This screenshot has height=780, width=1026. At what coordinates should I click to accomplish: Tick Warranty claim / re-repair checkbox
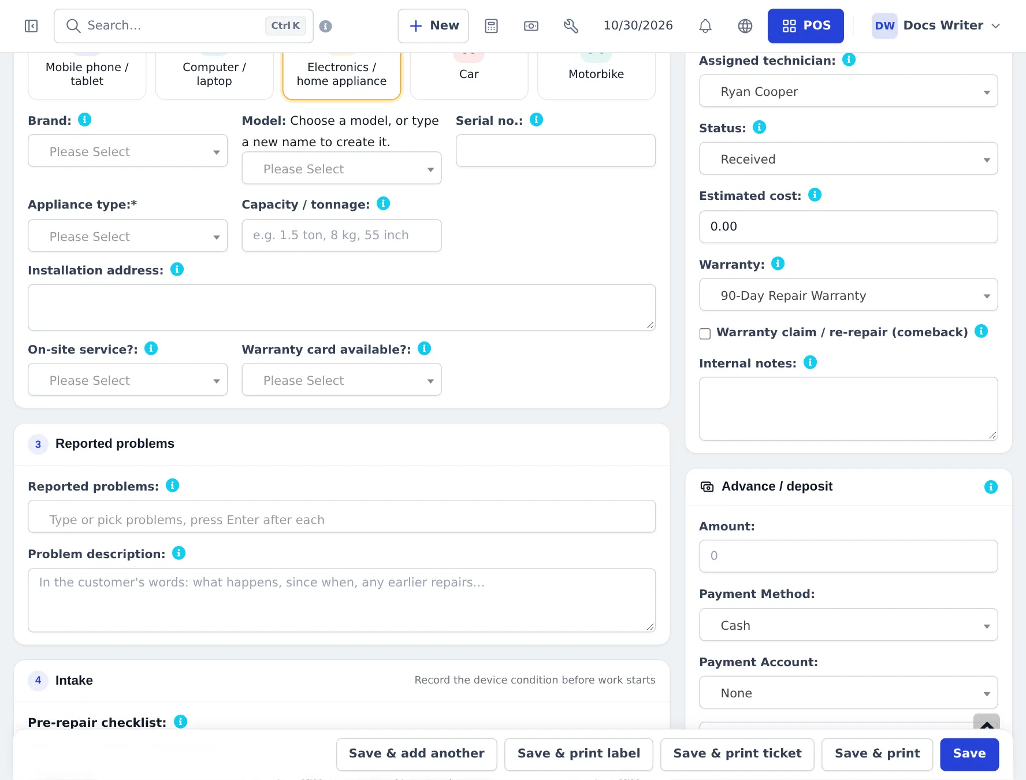[x=705, y=333]
